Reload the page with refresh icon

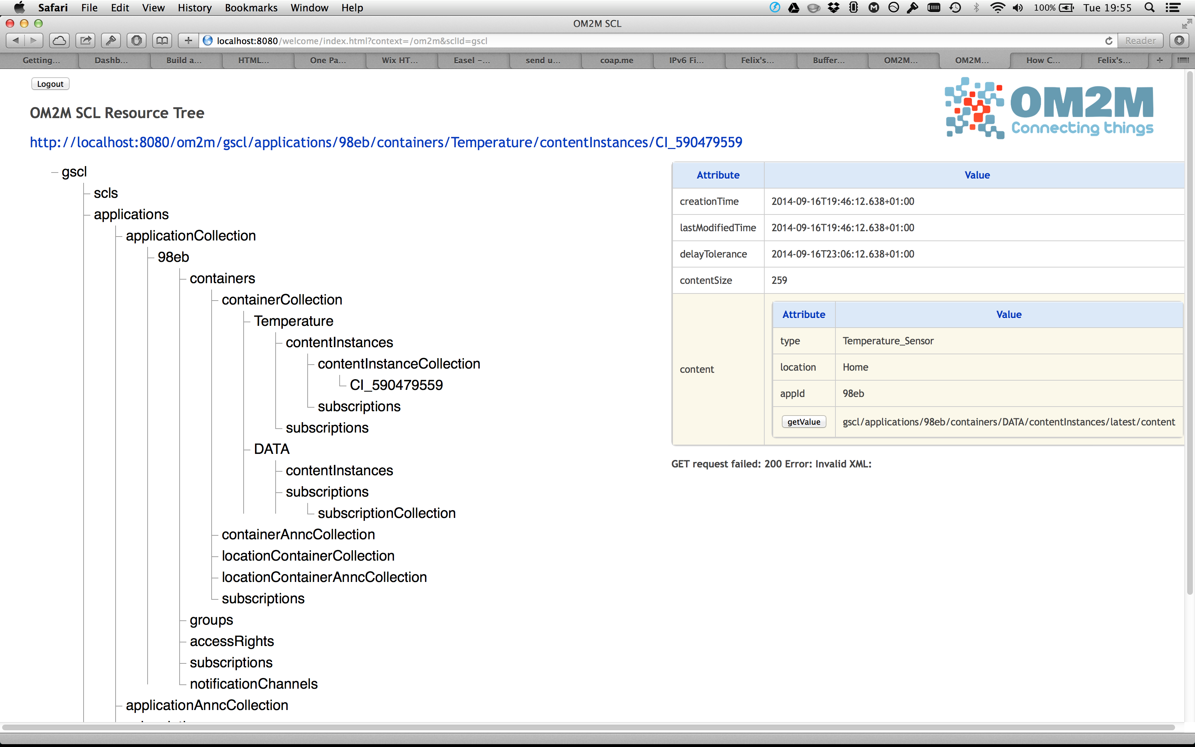coord(1109,41)
